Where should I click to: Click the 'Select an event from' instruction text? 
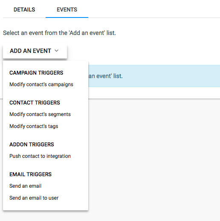coord(59,33)
